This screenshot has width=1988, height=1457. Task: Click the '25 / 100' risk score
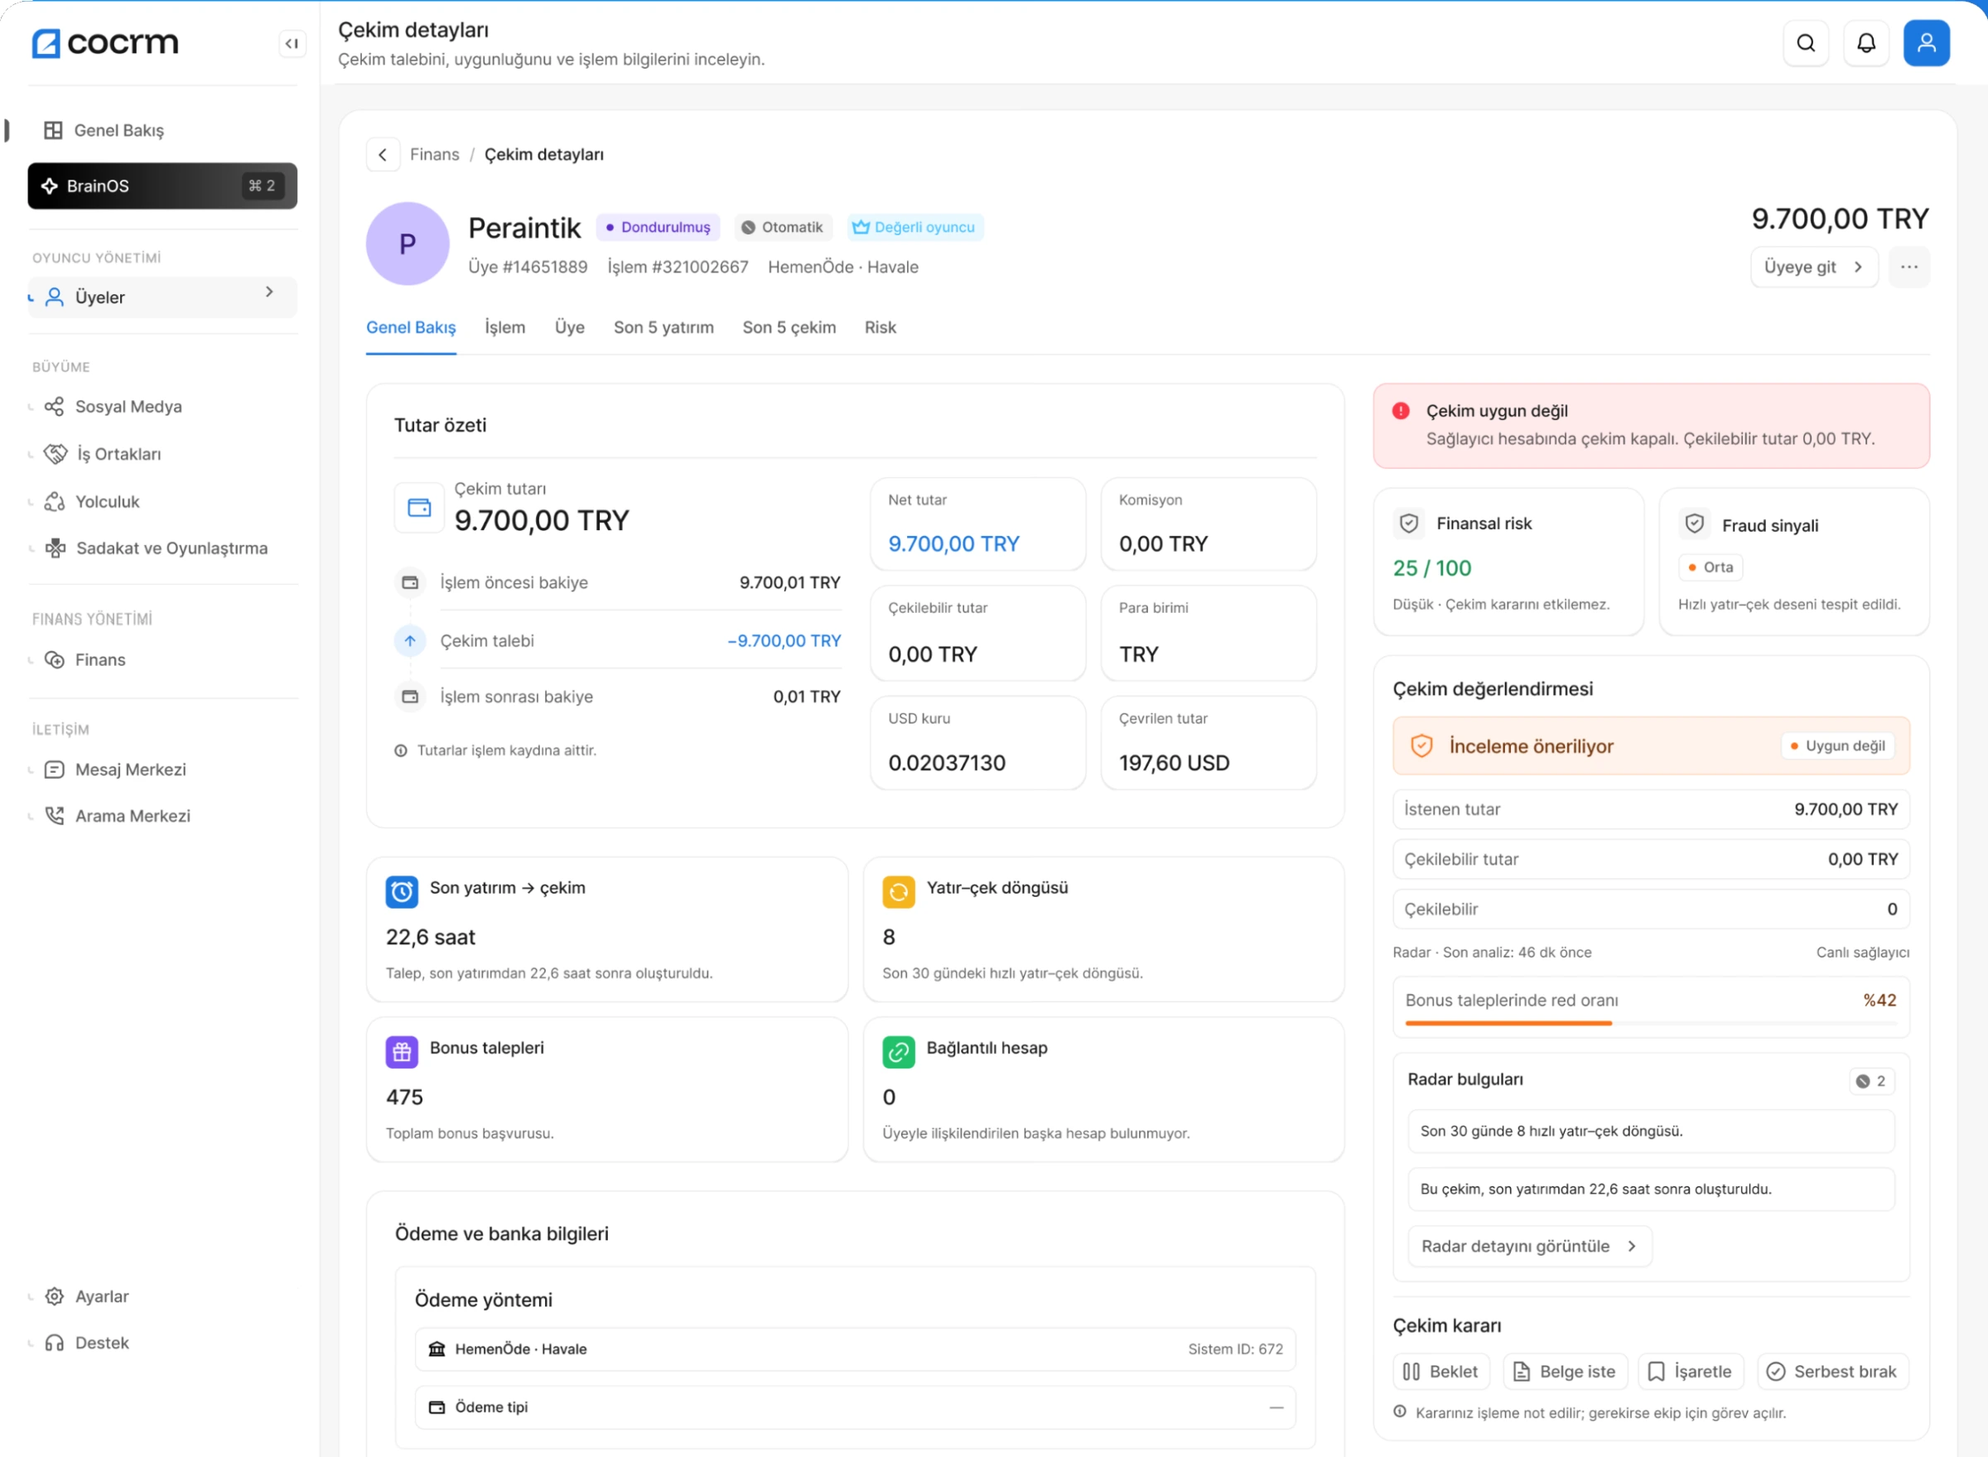click(x=1431, y=568)
